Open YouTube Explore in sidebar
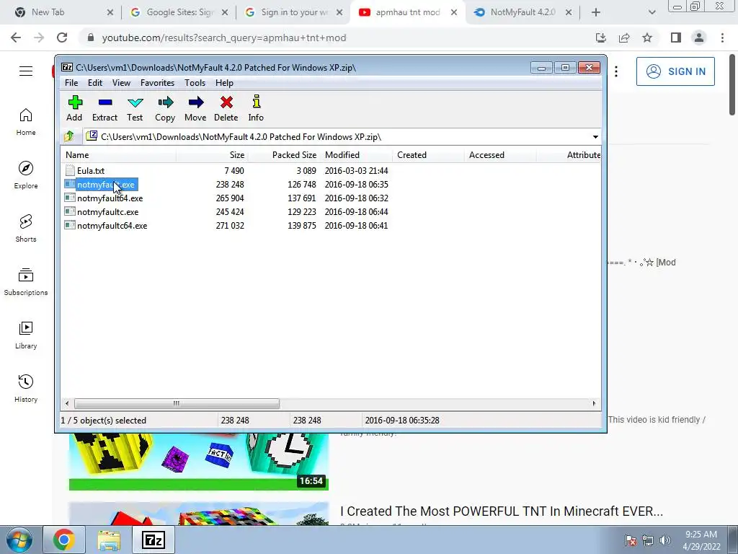Viewport: 738px width, 554px height. (26, 175)
